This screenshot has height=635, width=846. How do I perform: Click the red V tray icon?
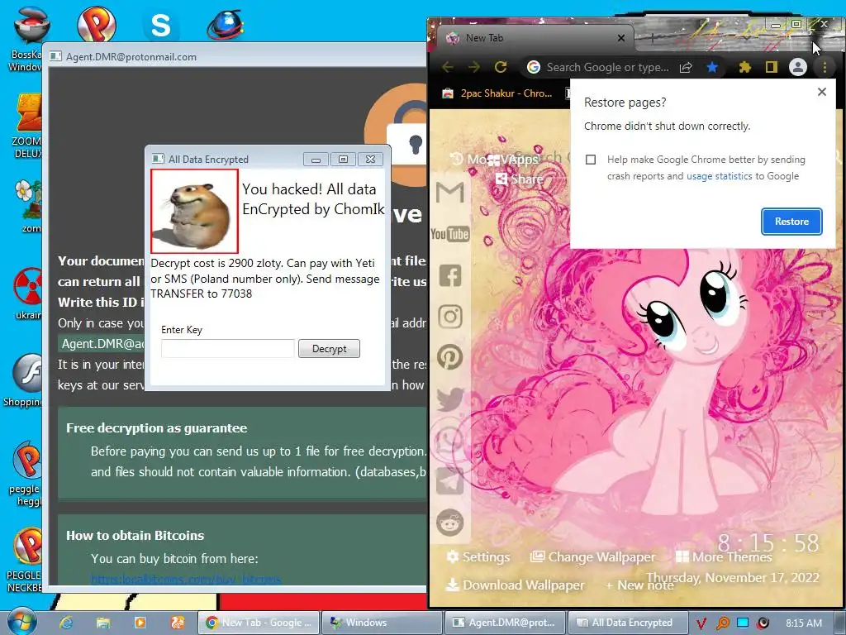pos(701,623)
